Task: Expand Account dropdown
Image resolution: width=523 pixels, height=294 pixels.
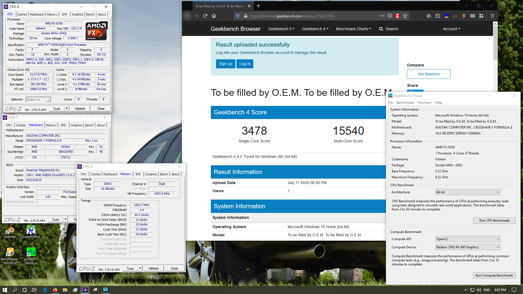Action: point(451,29)
